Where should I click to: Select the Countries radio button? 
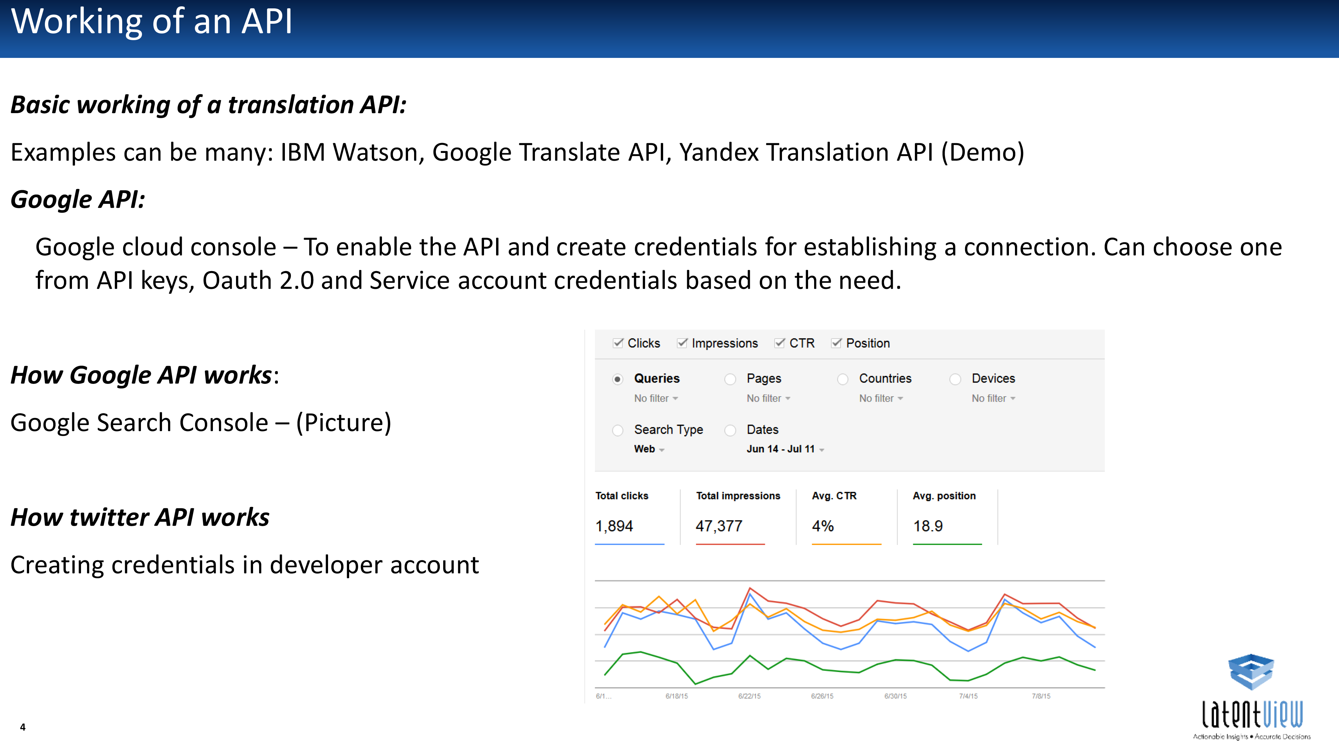[x=843, y=380]
